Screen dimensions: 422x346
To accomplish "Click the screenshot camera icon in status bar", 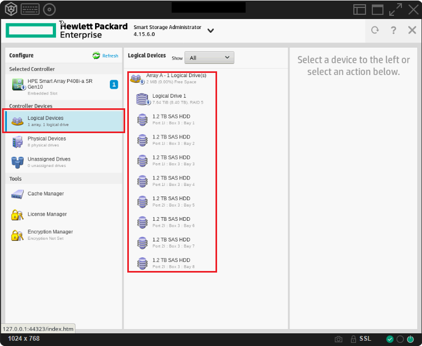I will tap(339, 339).
